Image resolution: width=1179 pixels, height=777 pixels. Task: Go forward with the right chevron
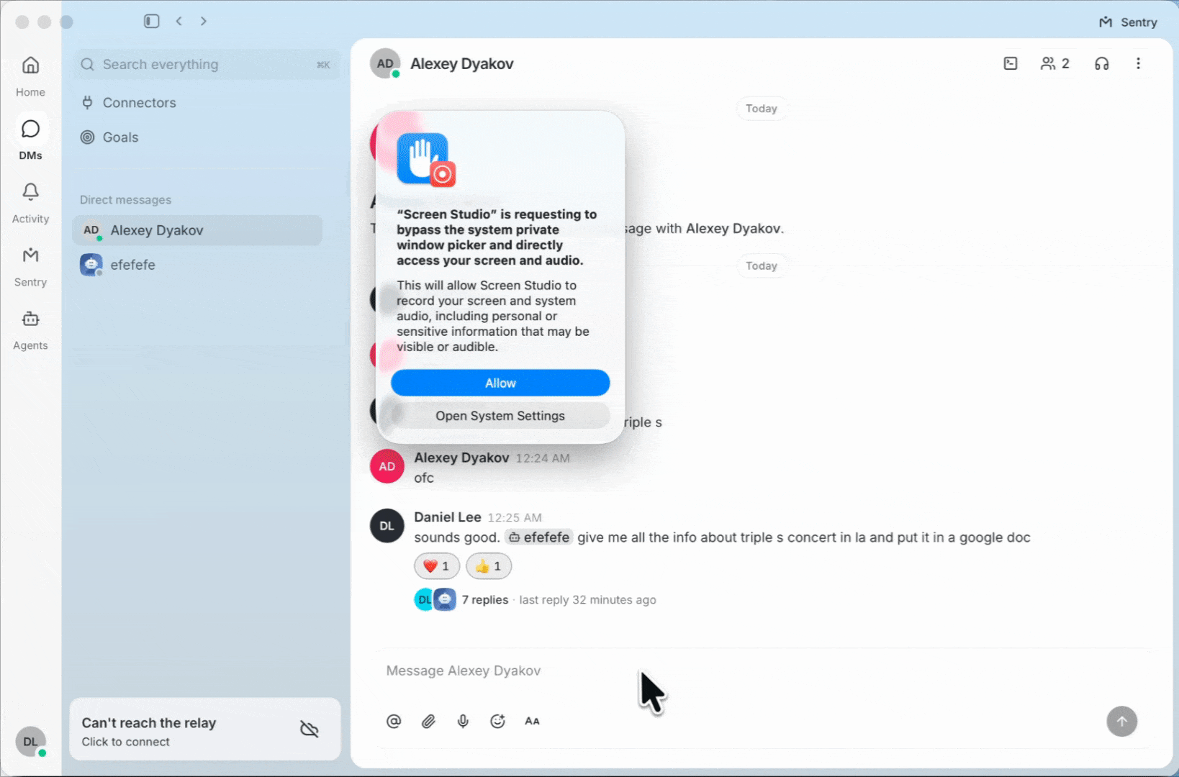point(204,21)
